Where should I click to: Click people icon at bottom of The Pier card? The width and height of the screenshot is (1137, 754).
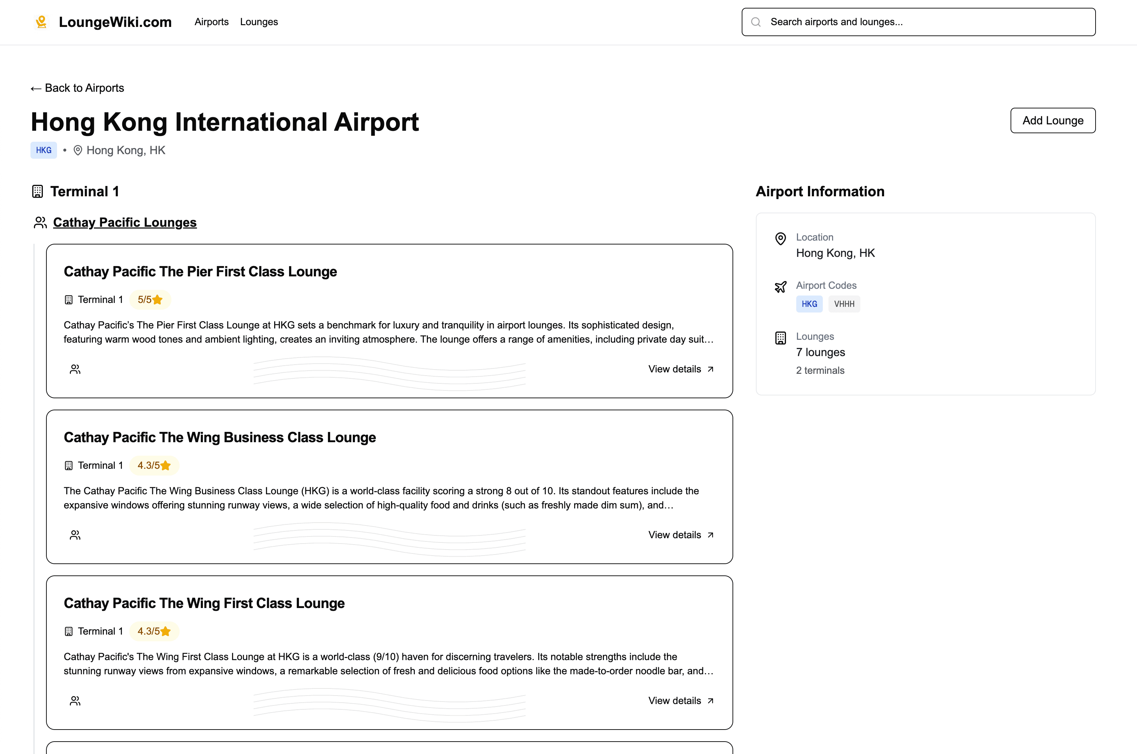[x=75, y=369]
